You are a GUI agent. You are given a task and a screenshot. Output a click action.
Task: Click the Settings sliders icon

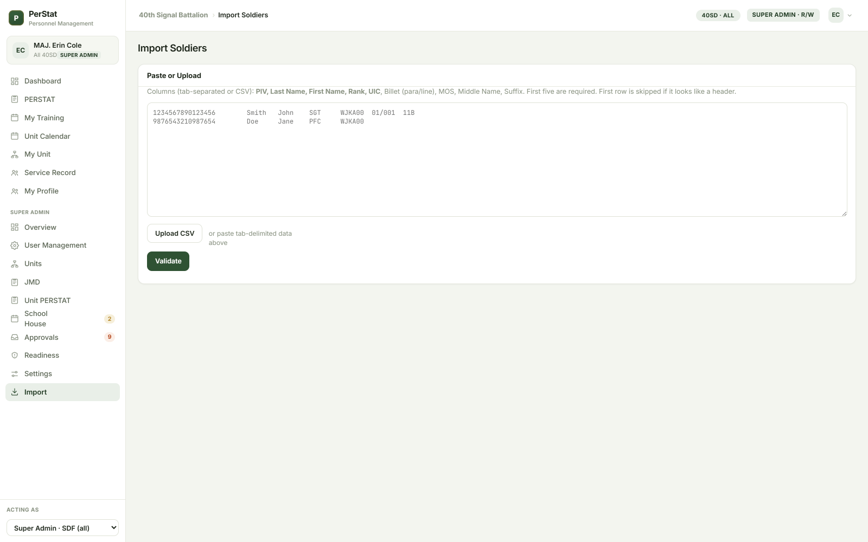(x=15, y=374)
